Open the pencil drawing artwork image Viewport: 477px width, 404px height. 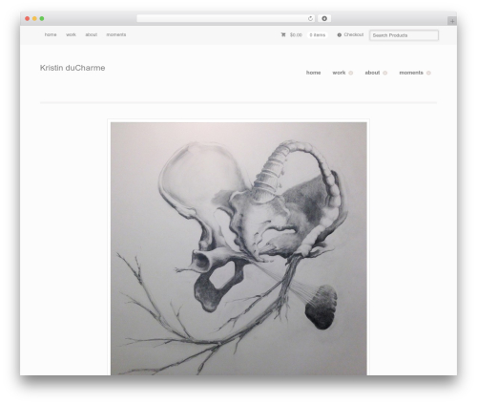pos(238,248)
